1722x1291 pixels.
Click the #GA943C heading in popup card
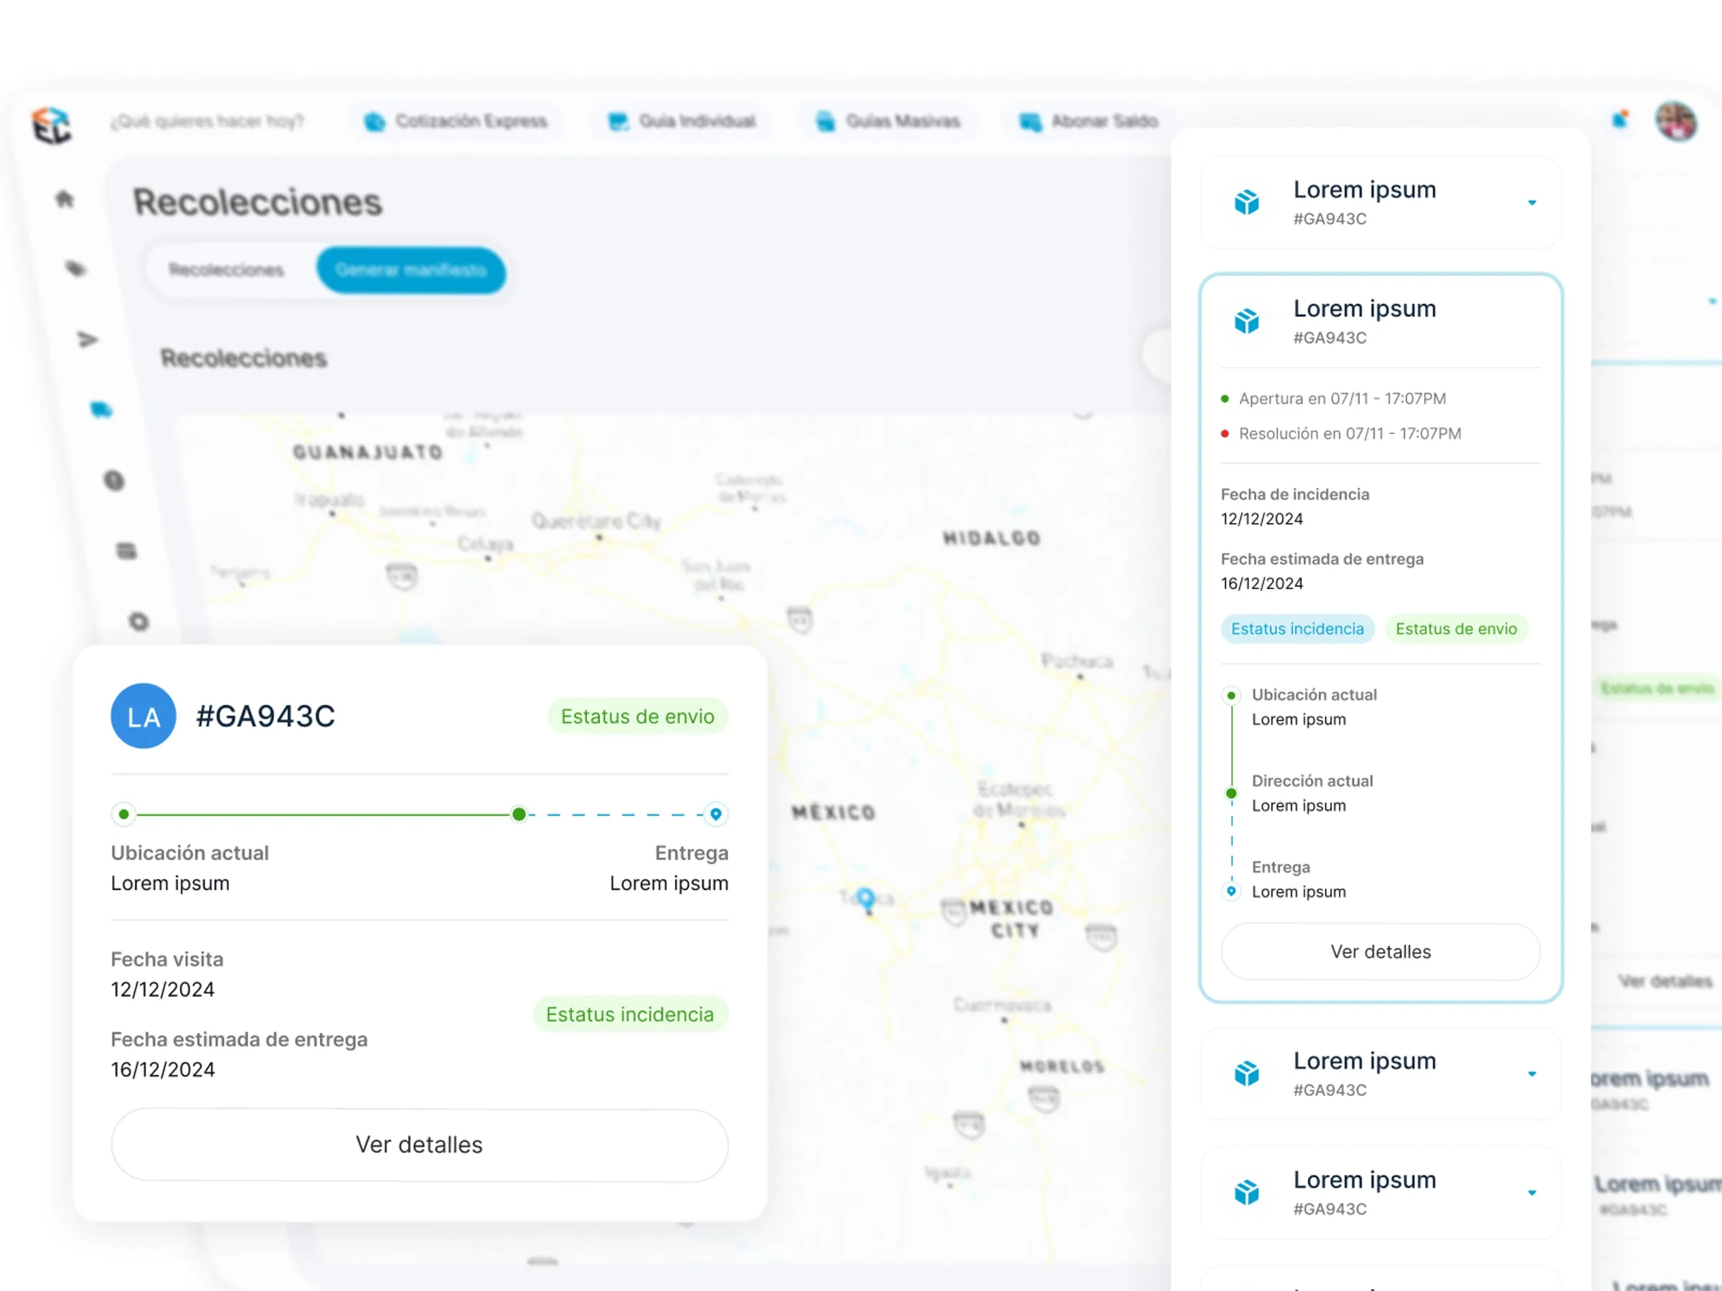pyautogui.click(x=265, y=716)
